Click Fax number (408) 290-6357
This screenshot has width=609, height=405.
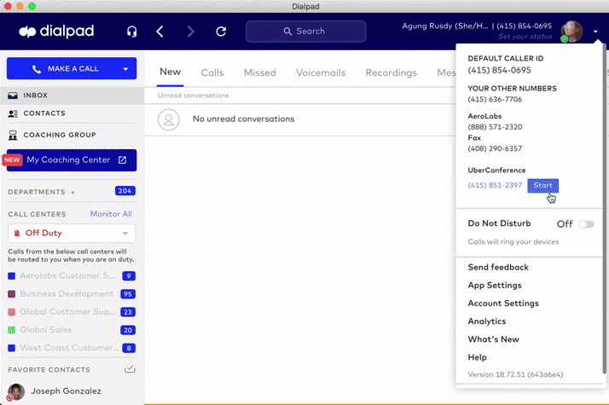pyautogui.click(x=495, y=148)
